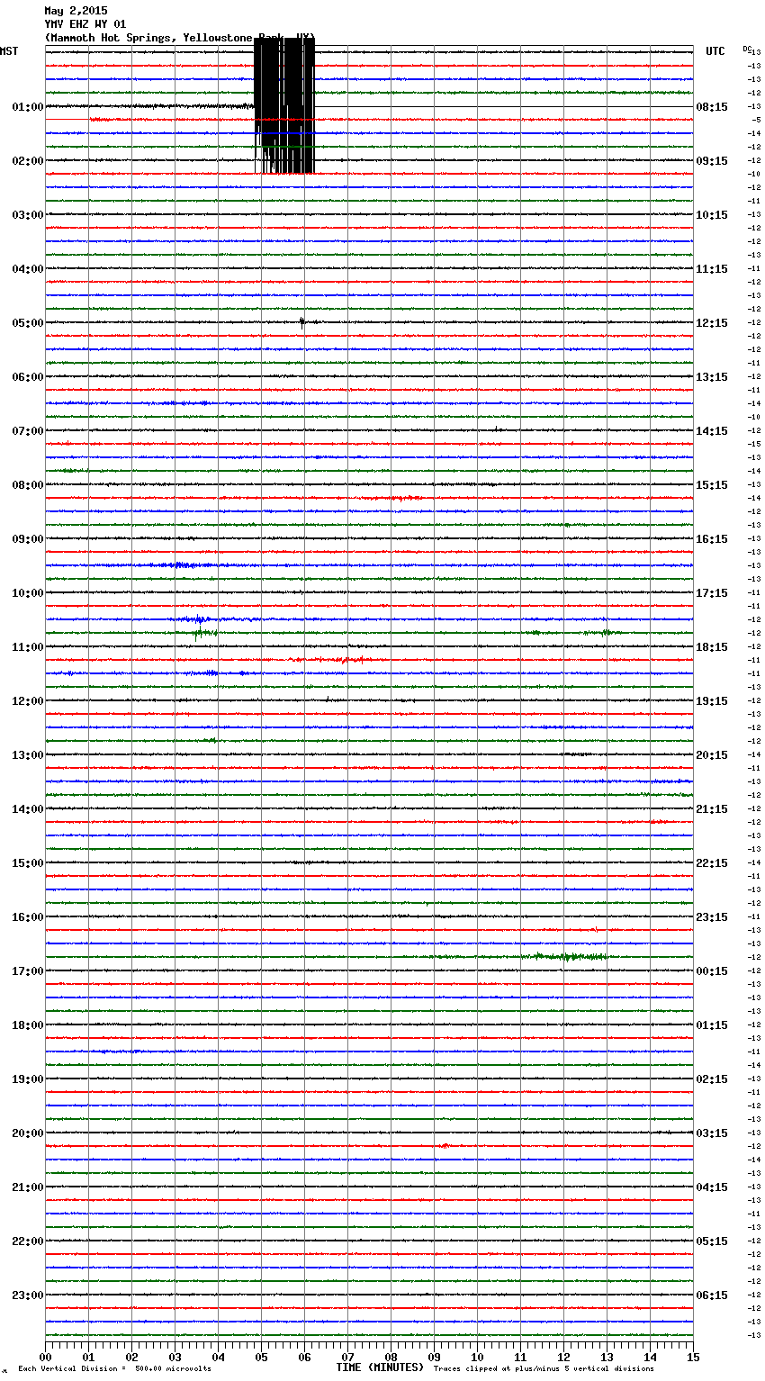This screenshot has width=765, height=1381.
Task: Click the 14:15 UTC time label
Action: click(712, 431)
